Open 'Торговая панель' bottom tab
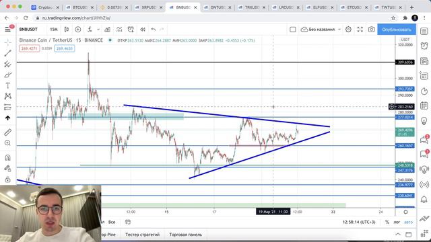Viewport: 431px width, 242px height. point(186,235)
